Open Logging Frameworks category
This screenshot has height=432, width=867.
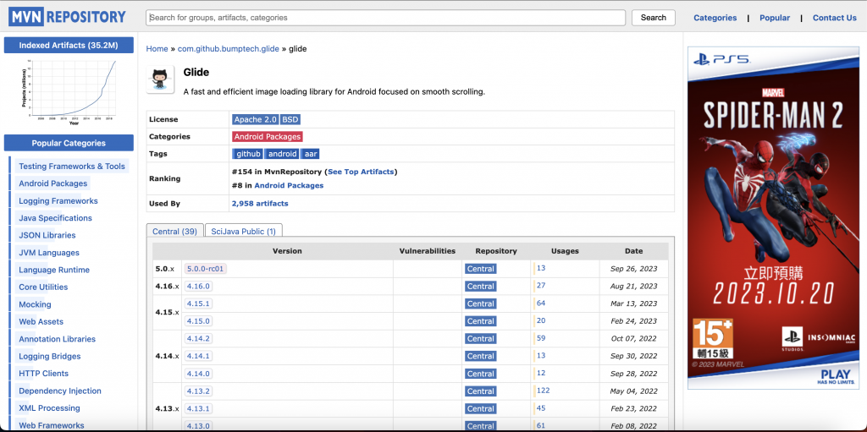tap(58, 201)
